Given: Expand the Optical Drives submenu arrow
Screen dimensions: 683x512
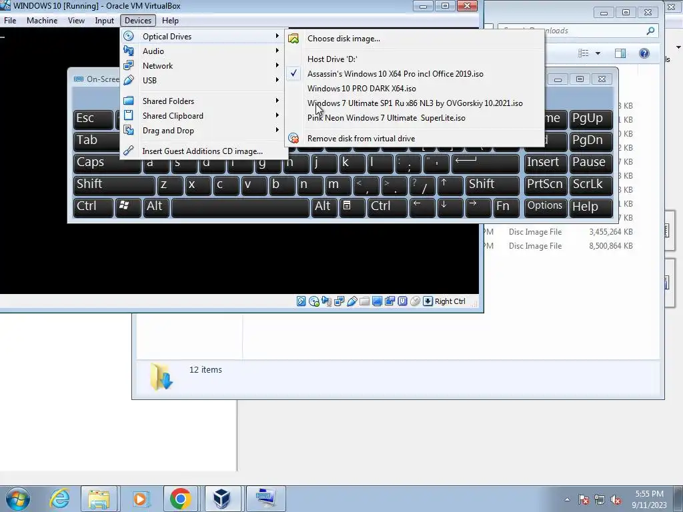Looking at the screenshot, I should 277,36.
